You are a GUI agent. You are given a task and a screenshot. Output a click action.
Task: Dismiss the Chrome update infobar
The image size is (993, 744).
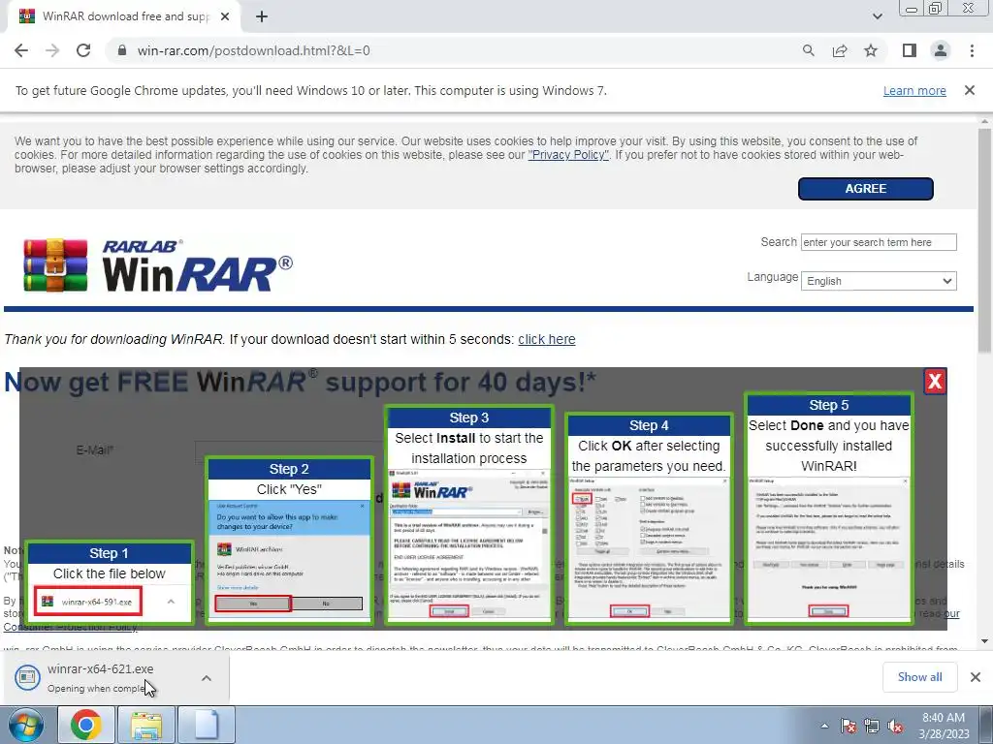tap(970, 90)
